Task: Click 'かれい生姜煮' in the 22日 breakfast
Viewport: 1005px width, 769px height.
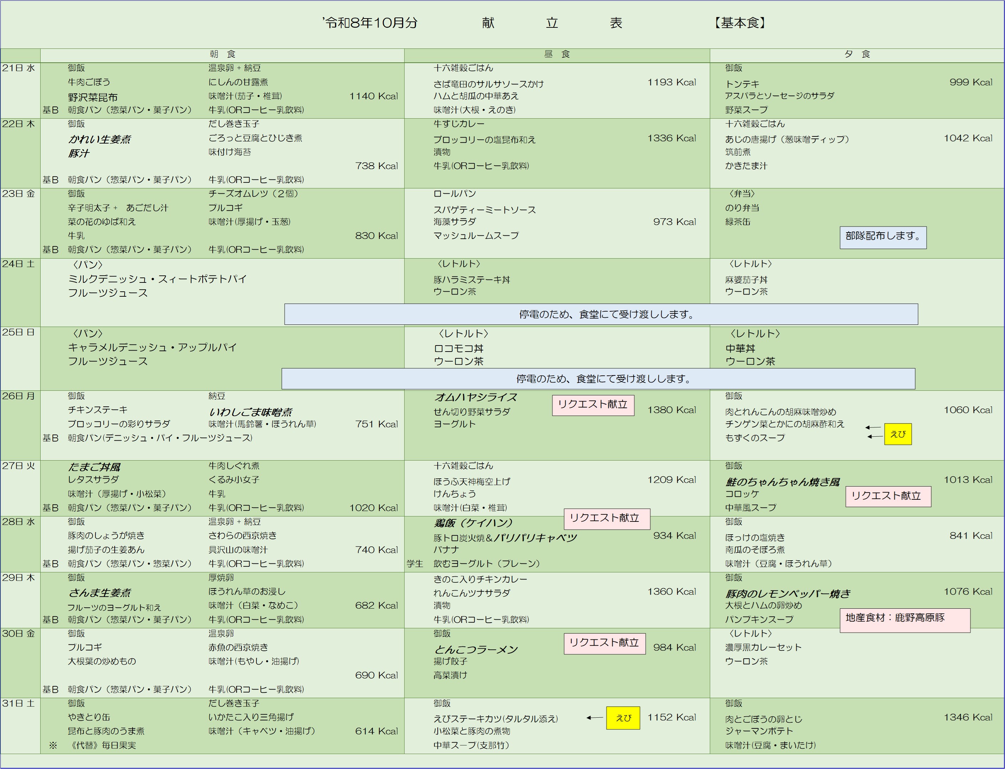Action: (100, 139)
